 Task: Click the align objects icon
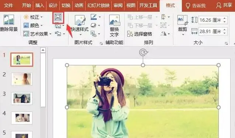(x=163, y=17)
